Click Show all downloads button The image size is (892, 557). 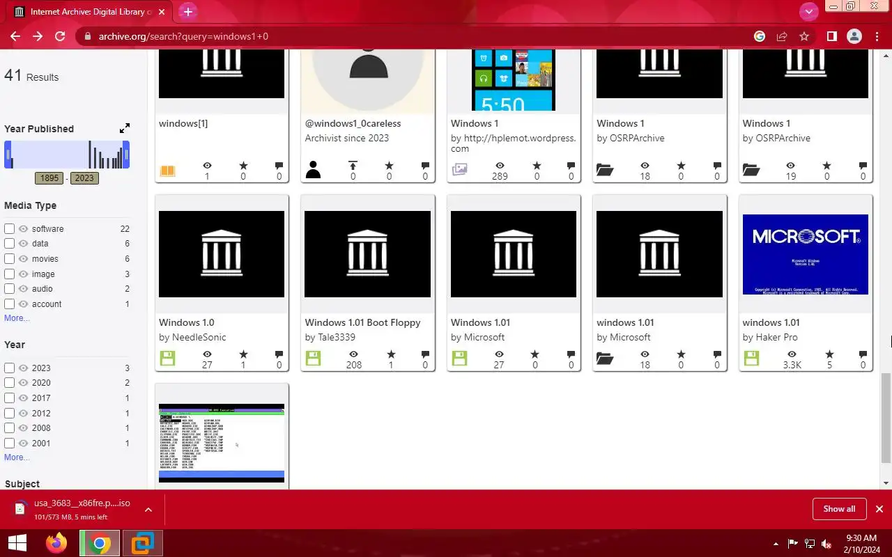pyautogui.click(x=839, y=509)
